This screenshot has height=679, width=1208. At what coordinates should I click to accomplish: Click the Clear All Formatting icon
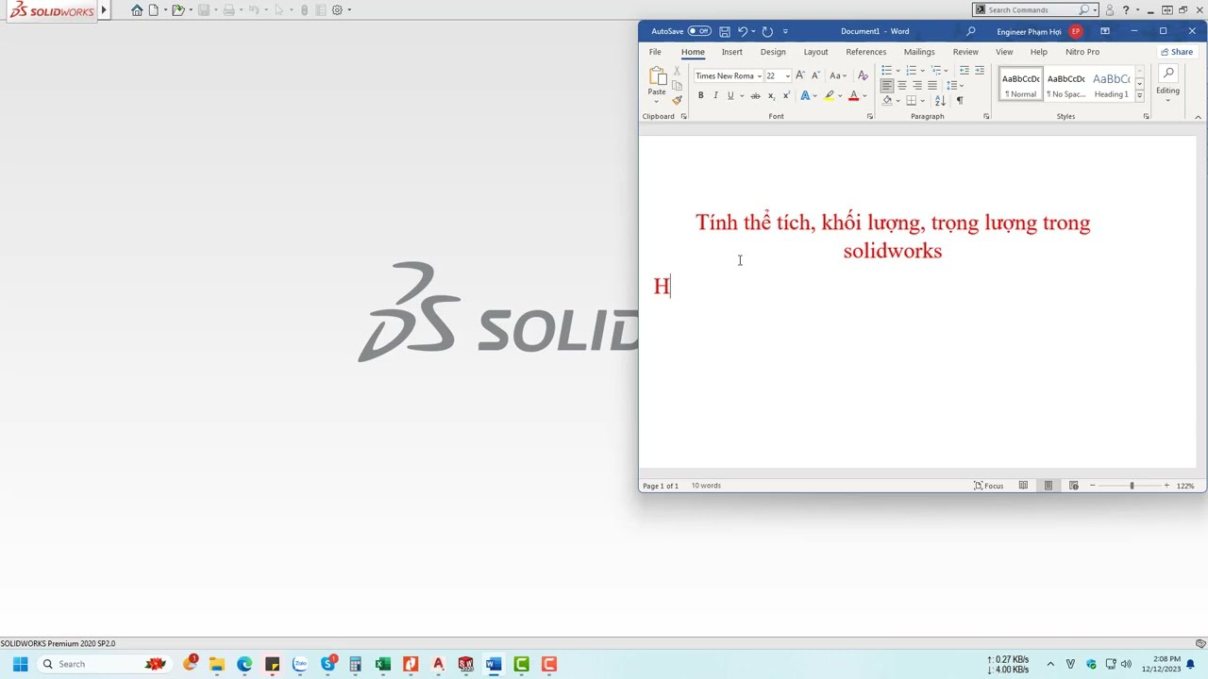[863, 75]
